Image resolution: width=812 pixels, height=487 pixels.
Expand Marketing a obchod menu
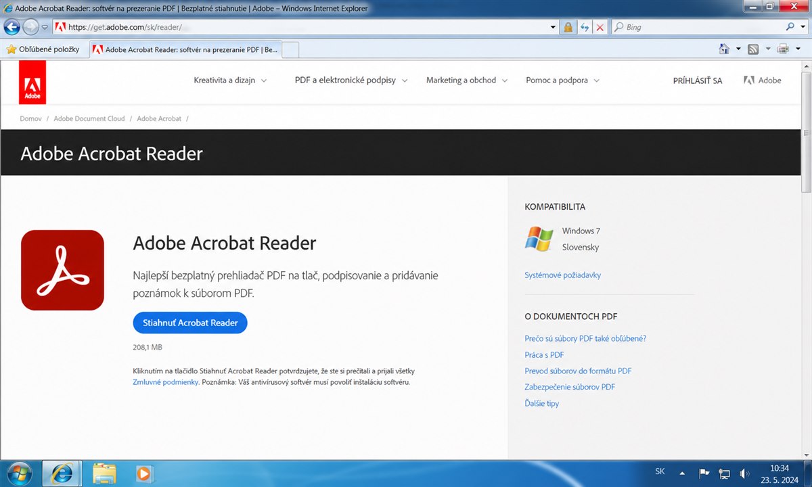pyautogui.click(x=466, y=80)
